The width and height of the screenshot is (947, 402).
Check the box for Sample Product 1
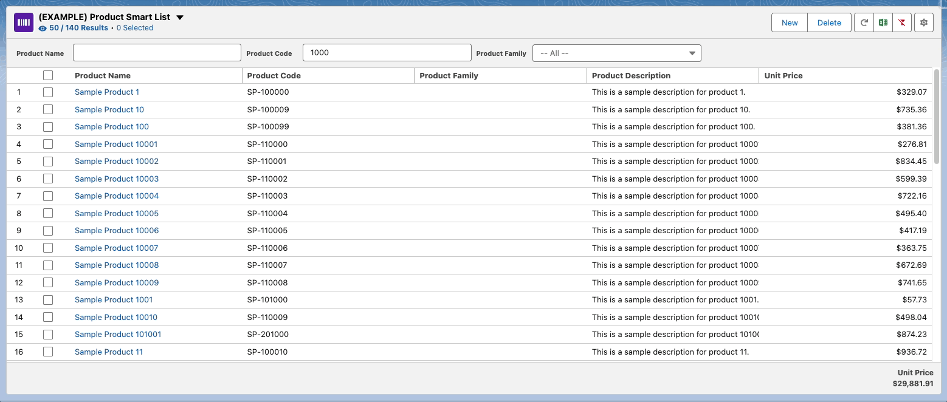(x=48, y=92)
